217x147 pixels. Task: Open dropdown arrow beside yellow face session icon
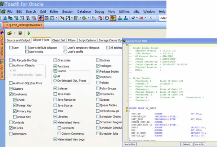(72, 18)
